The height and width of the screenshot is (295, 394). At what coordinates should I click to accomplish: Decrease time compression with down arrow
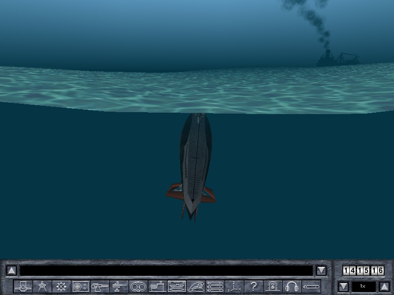click(343, 287)
